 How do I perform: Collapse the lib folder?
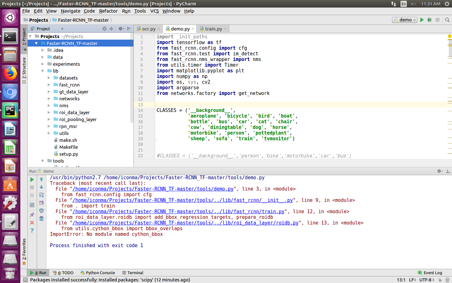click(x=43, y=71)
